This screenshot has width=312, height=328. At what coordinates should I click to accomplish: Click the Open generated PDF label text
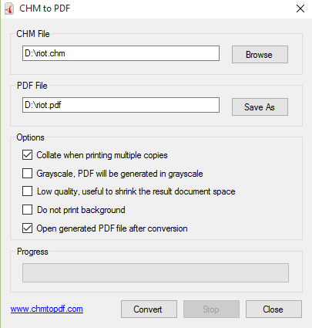112,228
